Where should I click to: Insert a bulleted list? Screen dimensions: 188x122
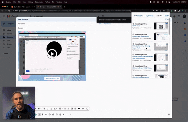[68, 109]
